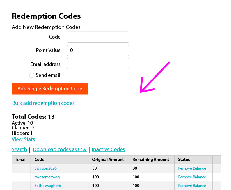
Task: Click the Redemption Codes heading
Action: 46,16
